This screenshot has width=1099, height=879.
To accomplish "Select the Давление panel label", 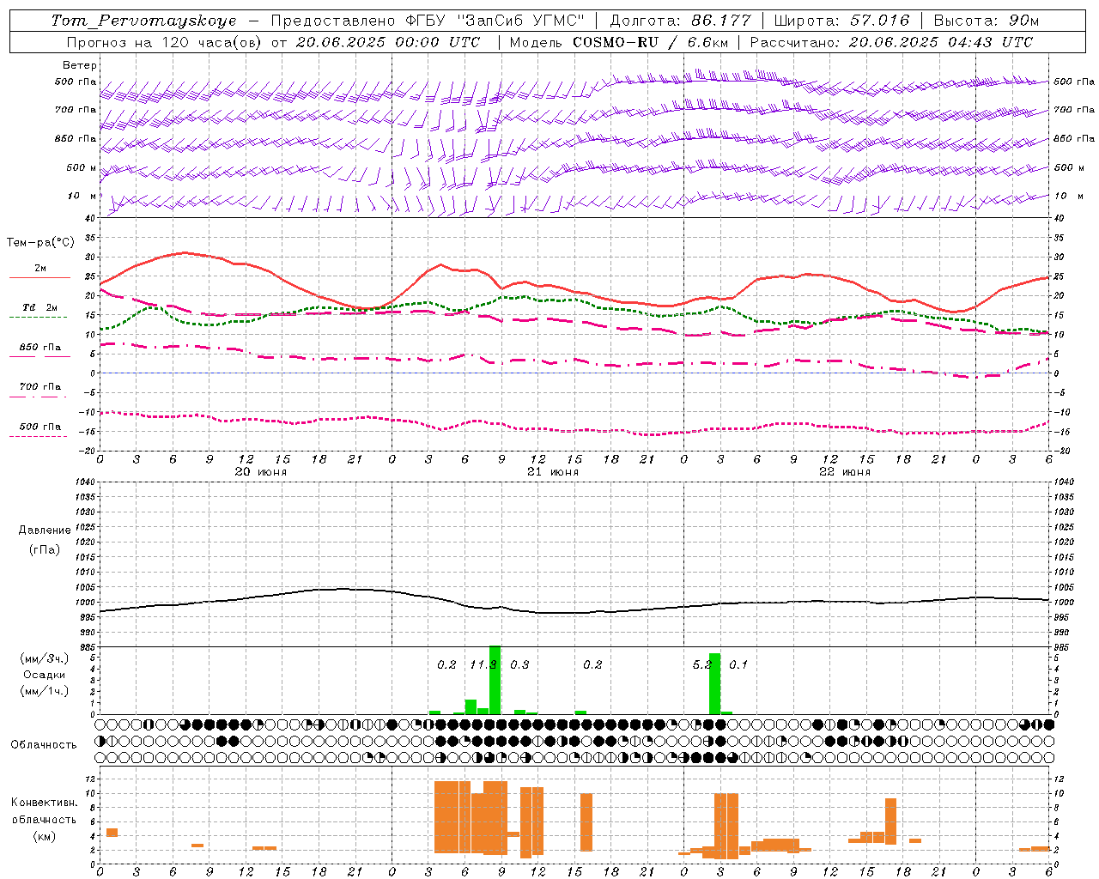I will (x=44, y=530).
